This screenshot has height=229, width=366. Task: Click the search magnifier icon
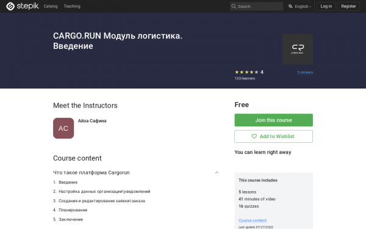(234, 6)
